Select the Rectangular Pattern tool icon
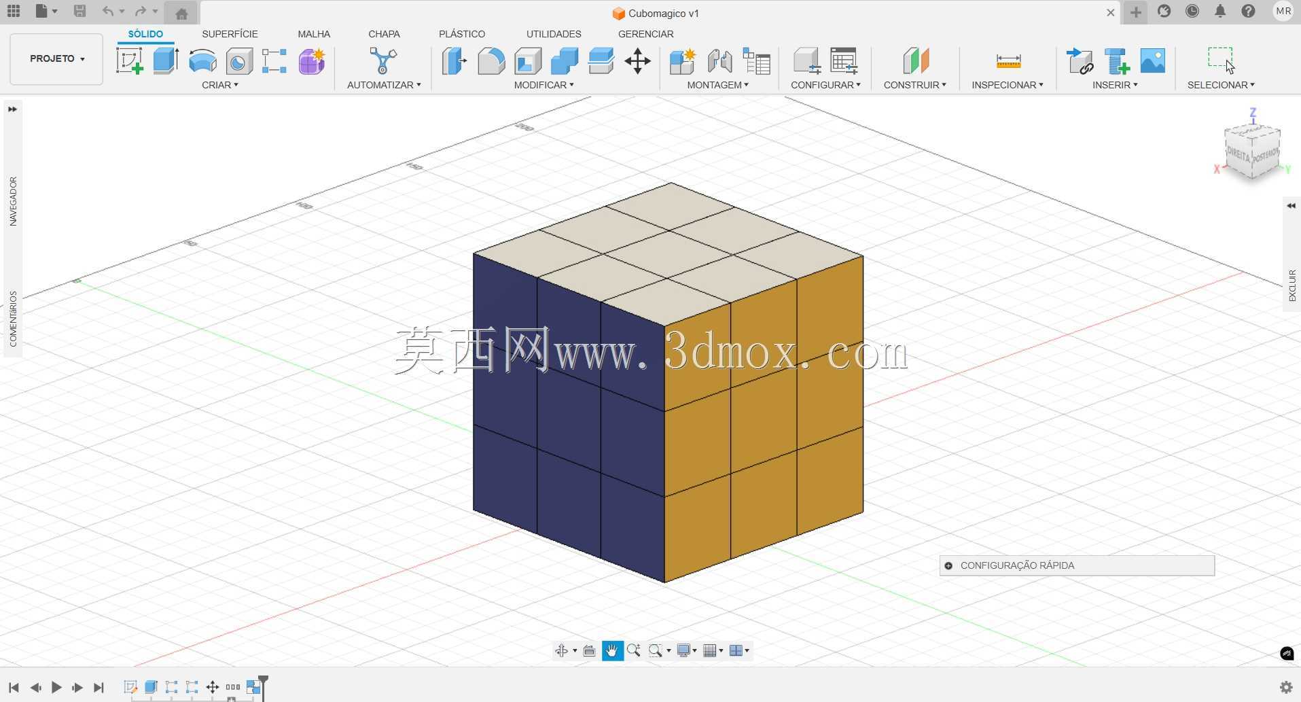The height and width of the screenshot is (702, 1301). [274, 61]
